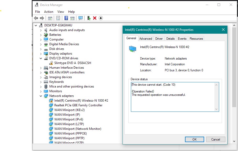Viewport: 238px width, 151px height.
Task: Select WAN Miniport (PPPOE)
Action: pyautogui.click(x=71, y=133)
